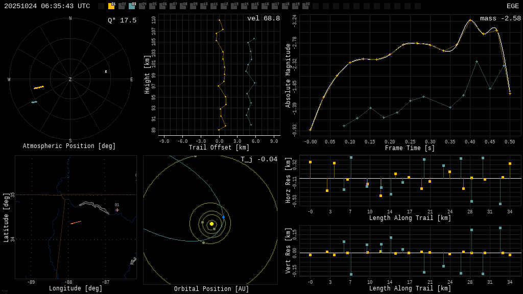Click the UTC timestamp at the top left
523x294 pixels.
[47, 6]
